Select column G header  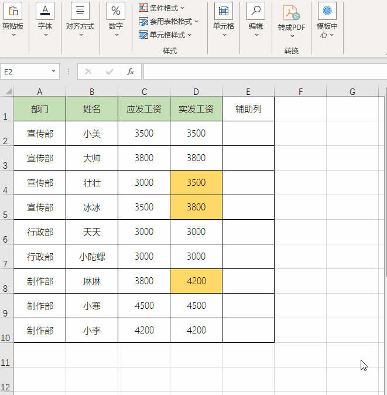tap(352, 91)
